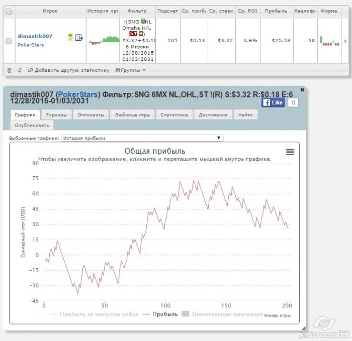Click the calendar export icon beside dimastik007
Screen dimensions: 352x341
(x=79, y=37)
